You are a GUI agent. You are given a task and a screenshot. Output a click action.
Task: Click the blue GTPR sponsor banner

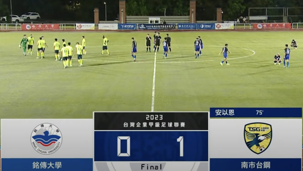[128, 26]
